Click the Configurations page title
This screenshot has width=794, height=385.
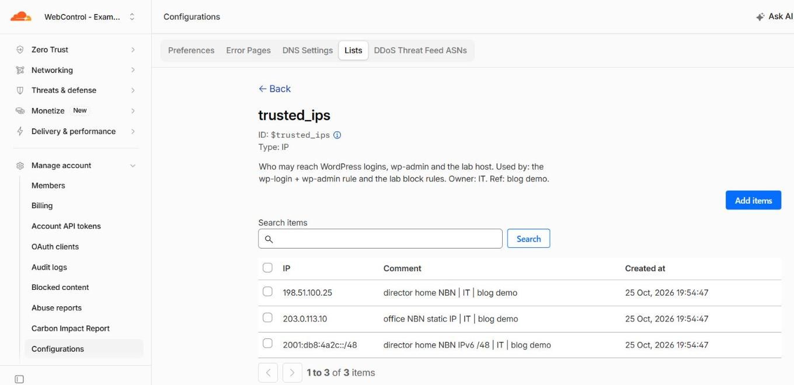(191, 17)
